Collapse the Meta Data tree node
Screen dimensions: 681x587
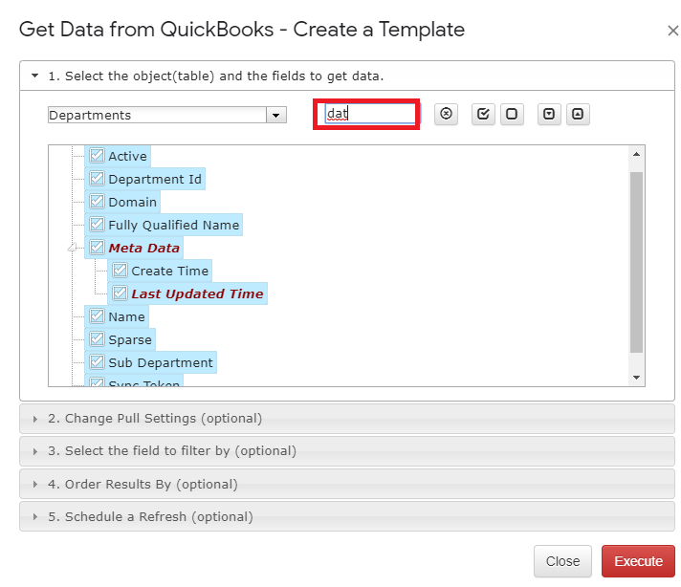tap(72, 248)
